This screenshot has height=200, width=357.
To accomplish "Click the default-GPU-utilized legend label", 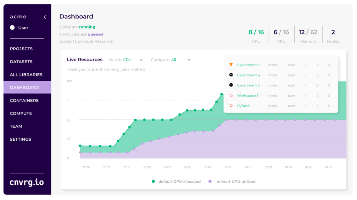I will tap(236, 181).
